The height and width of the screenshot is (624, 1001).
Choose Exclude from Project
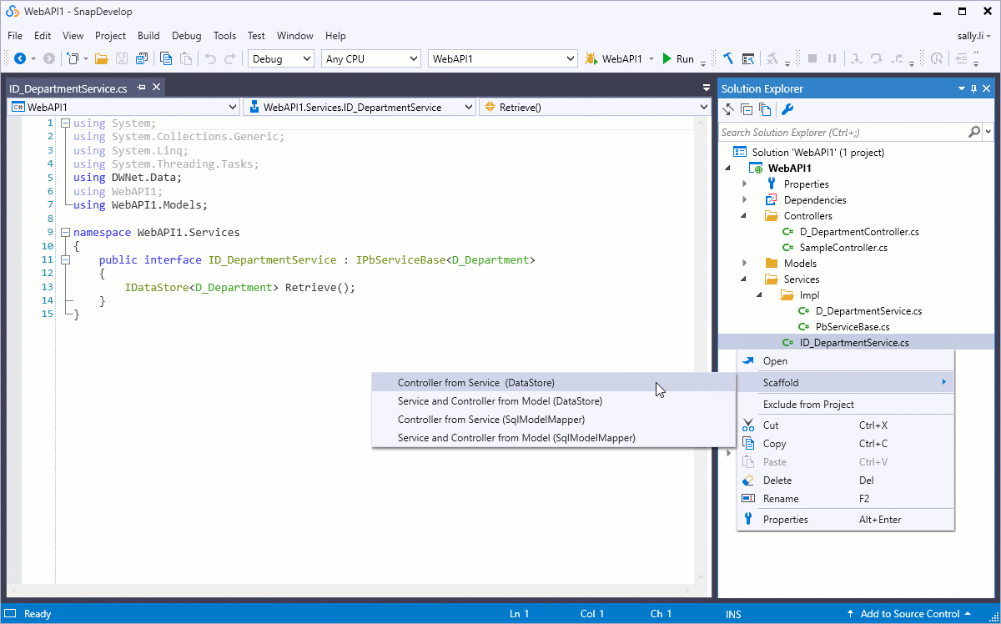click(846, 405)
